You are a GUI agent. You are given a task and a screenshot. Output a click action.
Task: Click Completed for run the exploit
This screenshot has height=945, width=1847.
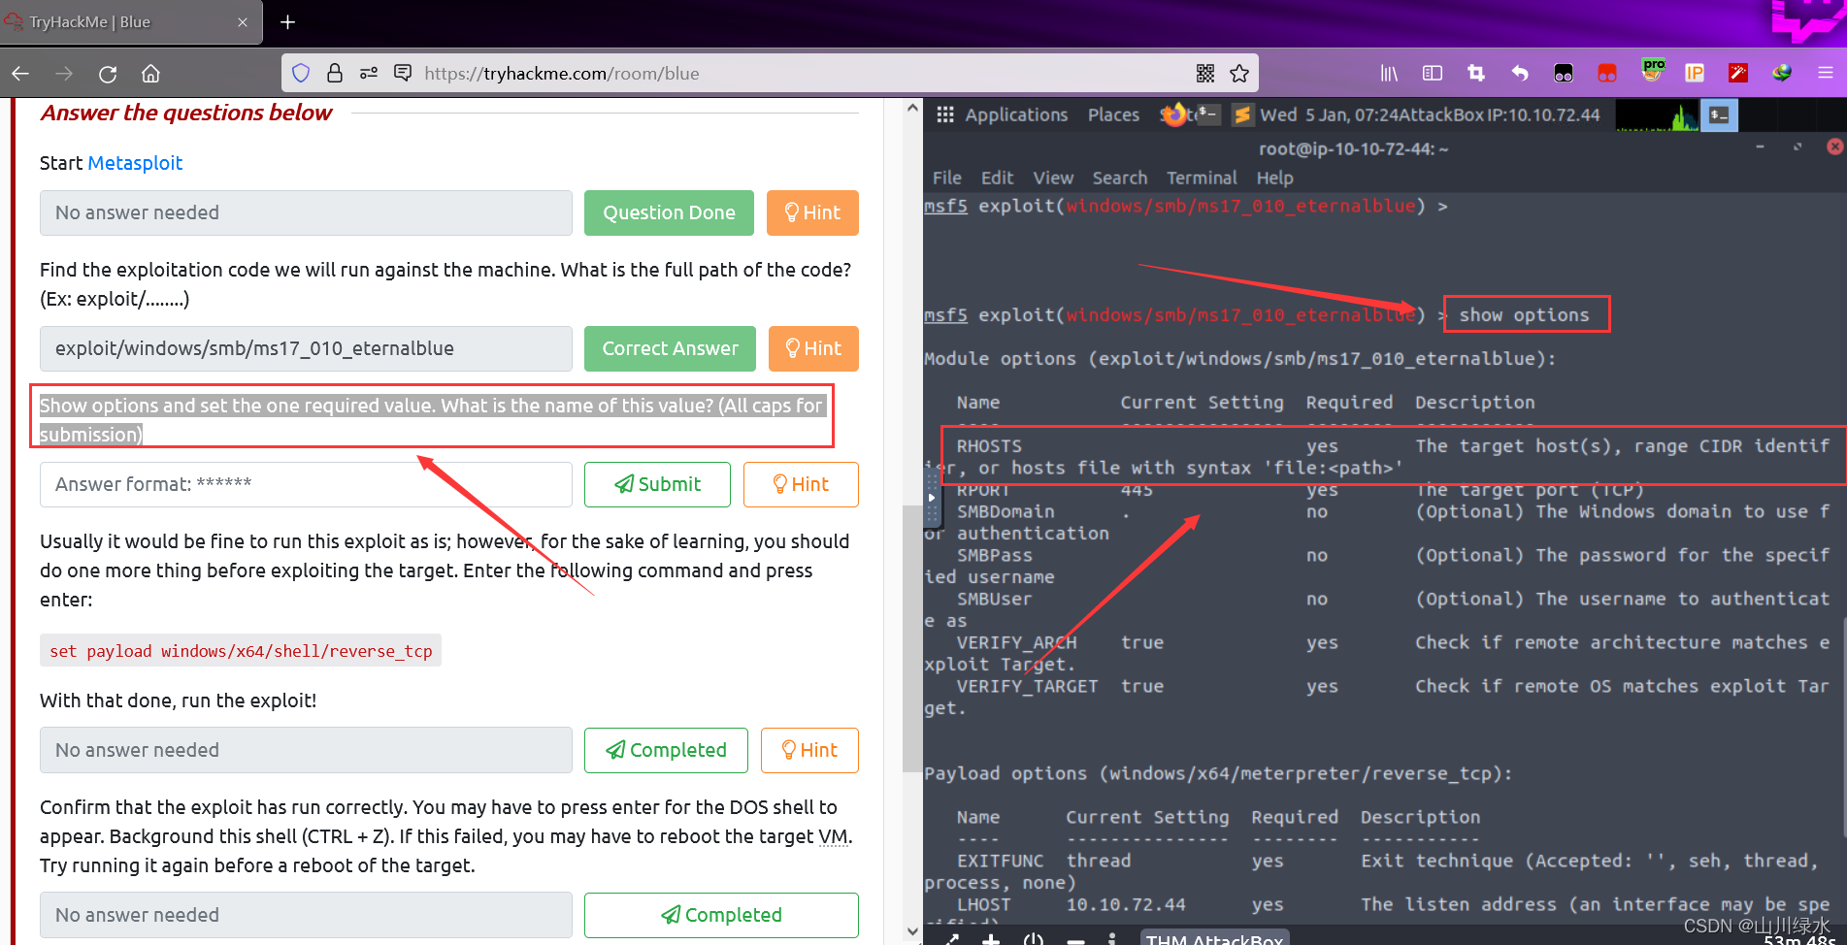[666, 750]
